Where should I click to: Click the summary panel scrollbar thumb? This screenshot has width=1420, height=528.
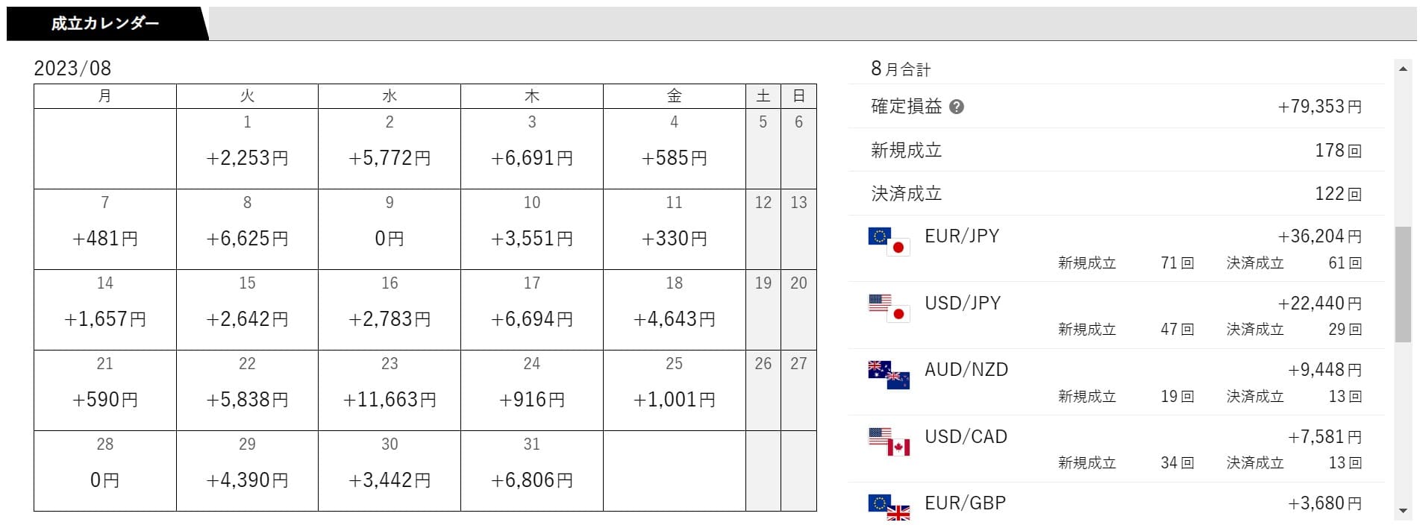(x=1403, y=285)
